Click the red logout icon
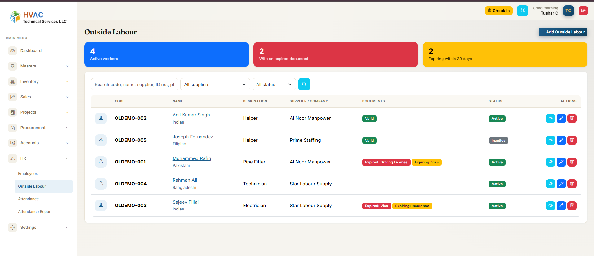594x256 pixels. [583, 11]
